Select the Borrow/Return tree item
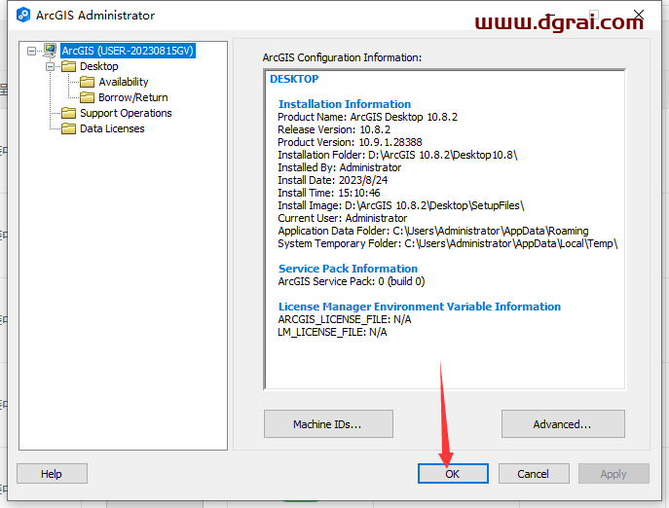Screen dimensions: 669x508 point(133,97)
